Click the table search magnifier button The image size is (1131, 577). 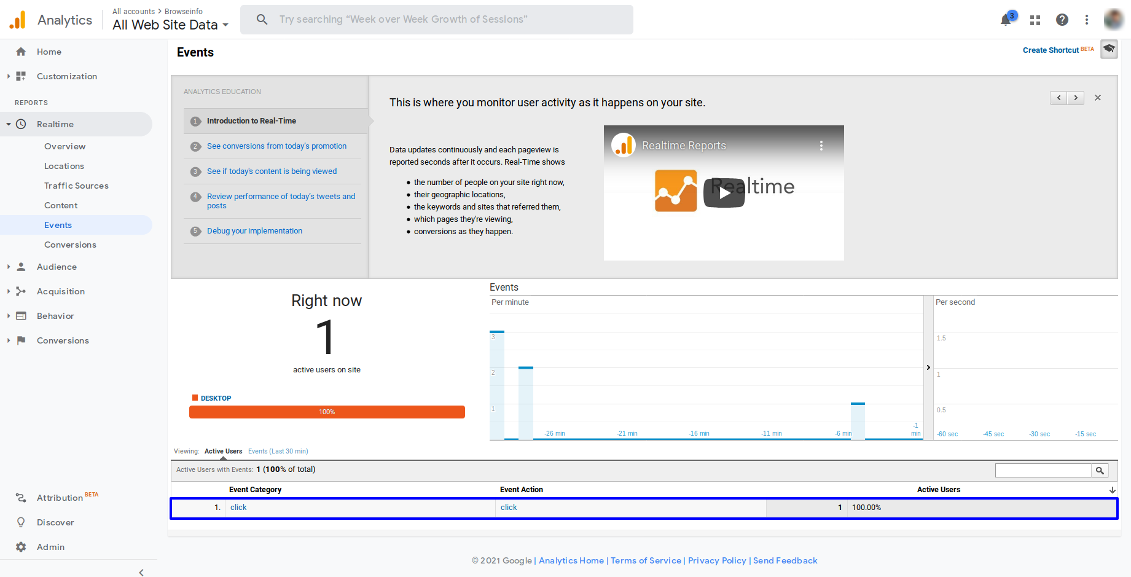(x=1100, y=471)
